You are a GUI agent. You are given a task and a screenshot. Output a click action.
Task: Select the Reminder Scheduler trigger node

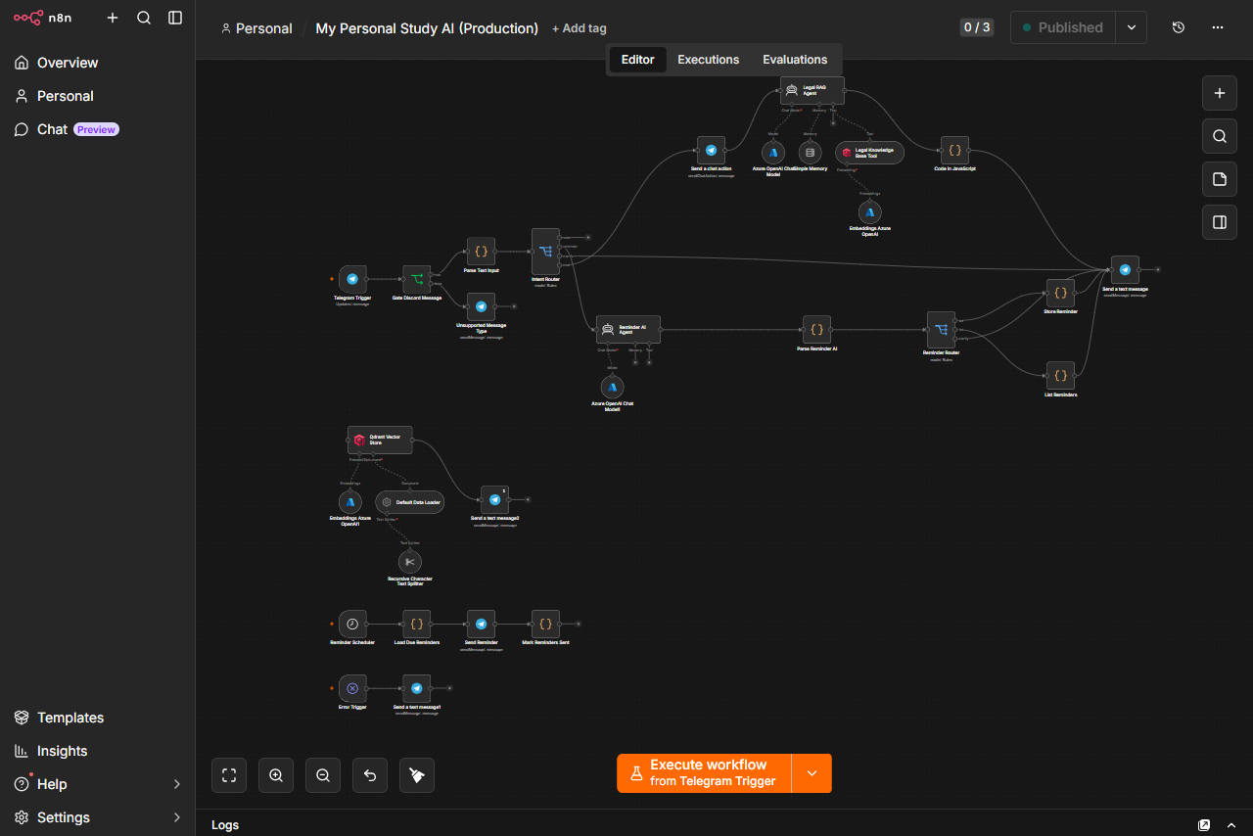pyautogui.click(x=352, y=624)
